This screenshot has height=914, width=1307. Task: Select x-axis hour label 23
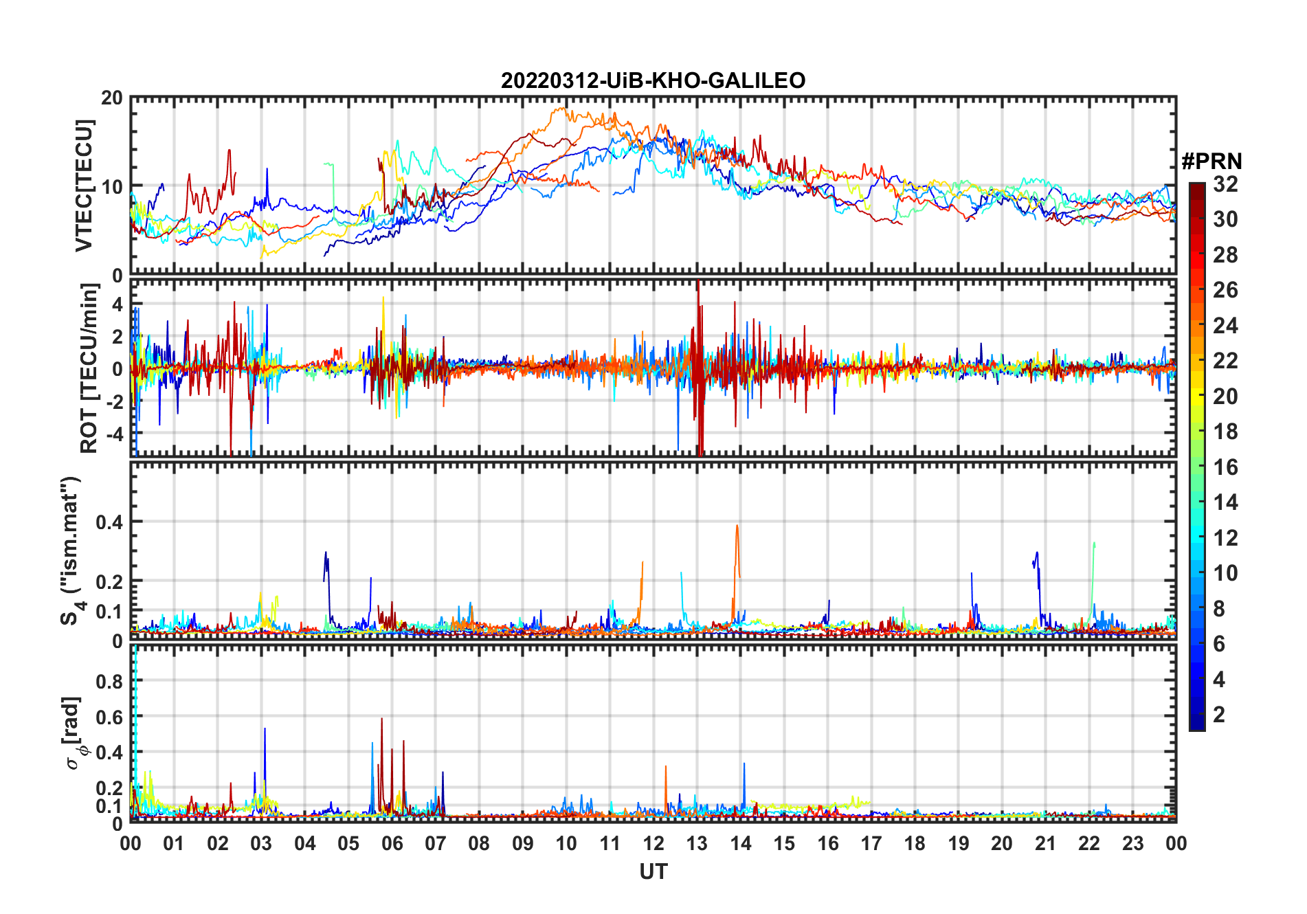1132,843
